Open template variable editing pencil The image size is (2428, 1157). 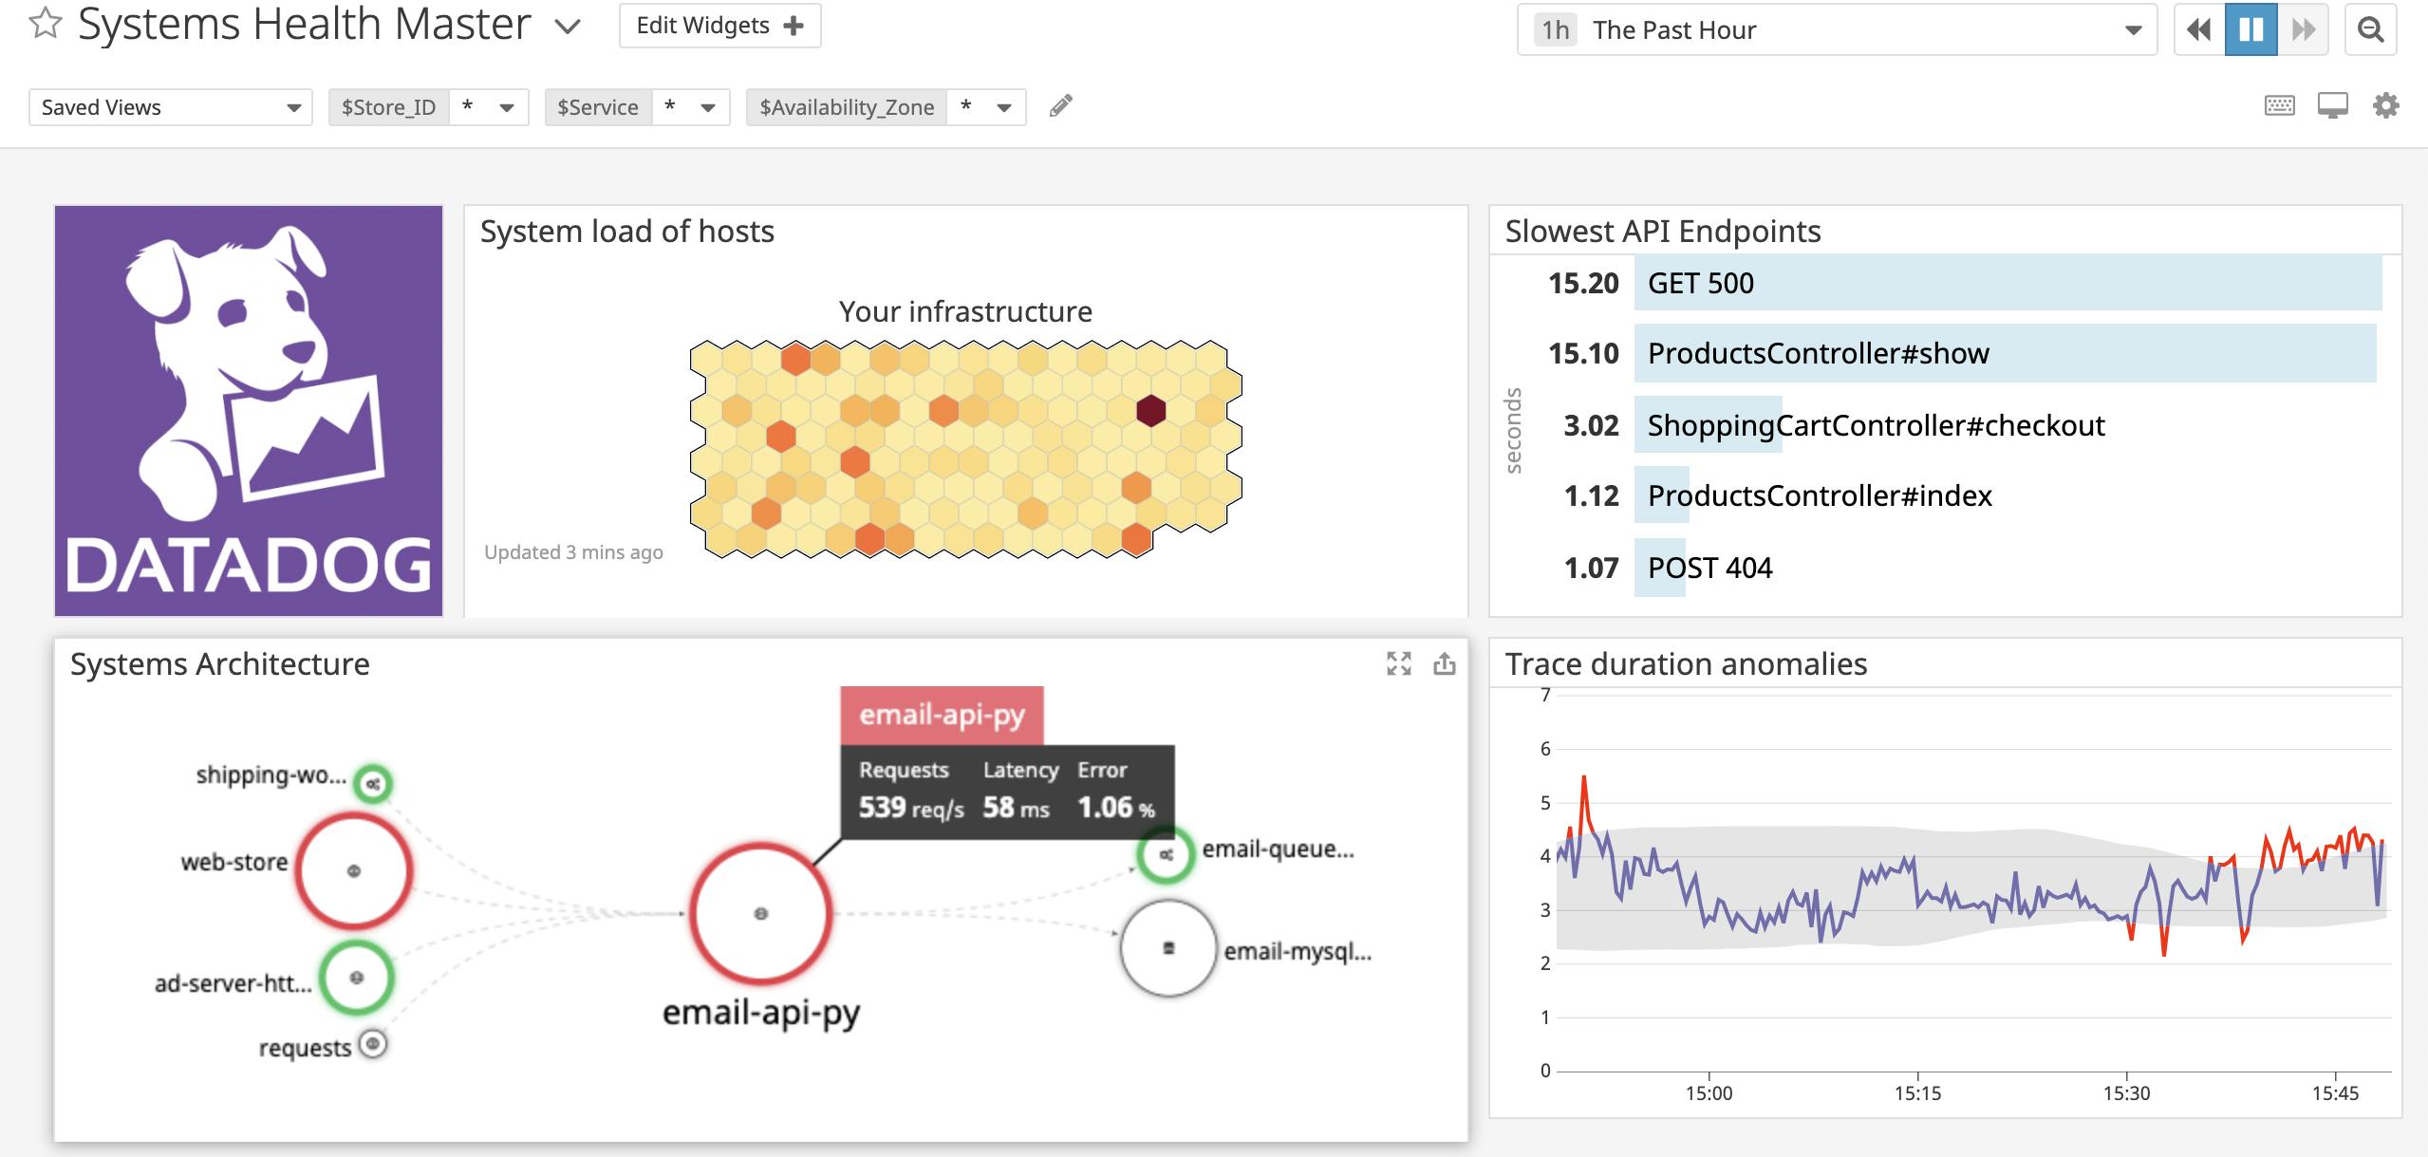point(1060,105)
